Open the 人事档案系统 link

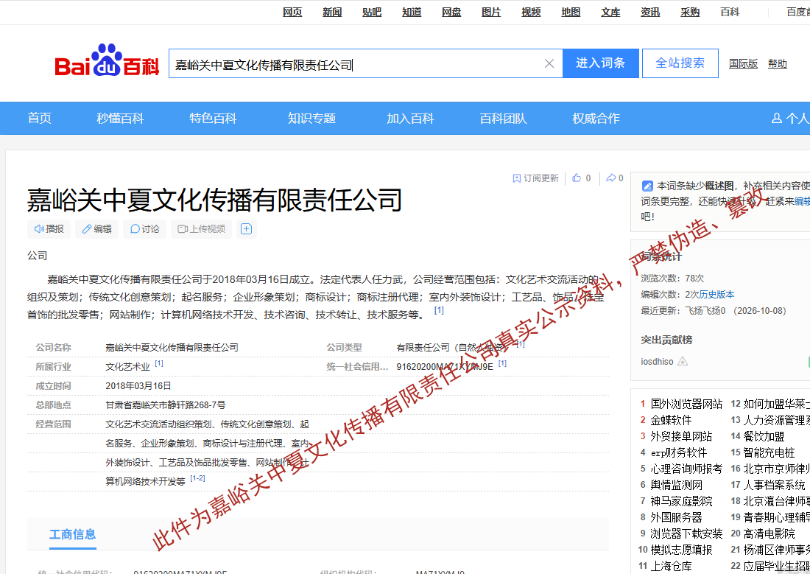pyautogui.click(x=774, y=485)
